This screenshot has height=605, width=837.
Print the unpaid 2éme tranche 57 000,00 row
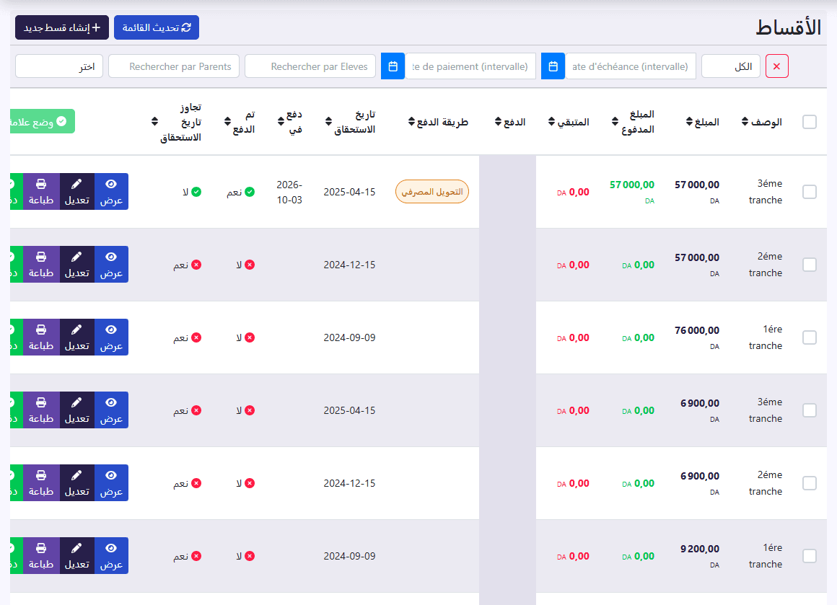tap(41, 264)
